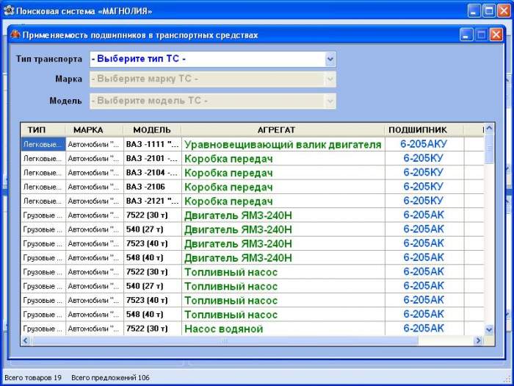Click Всего предложений 106 in status bar
Viewport: 514px width, 386px height.
110,378
